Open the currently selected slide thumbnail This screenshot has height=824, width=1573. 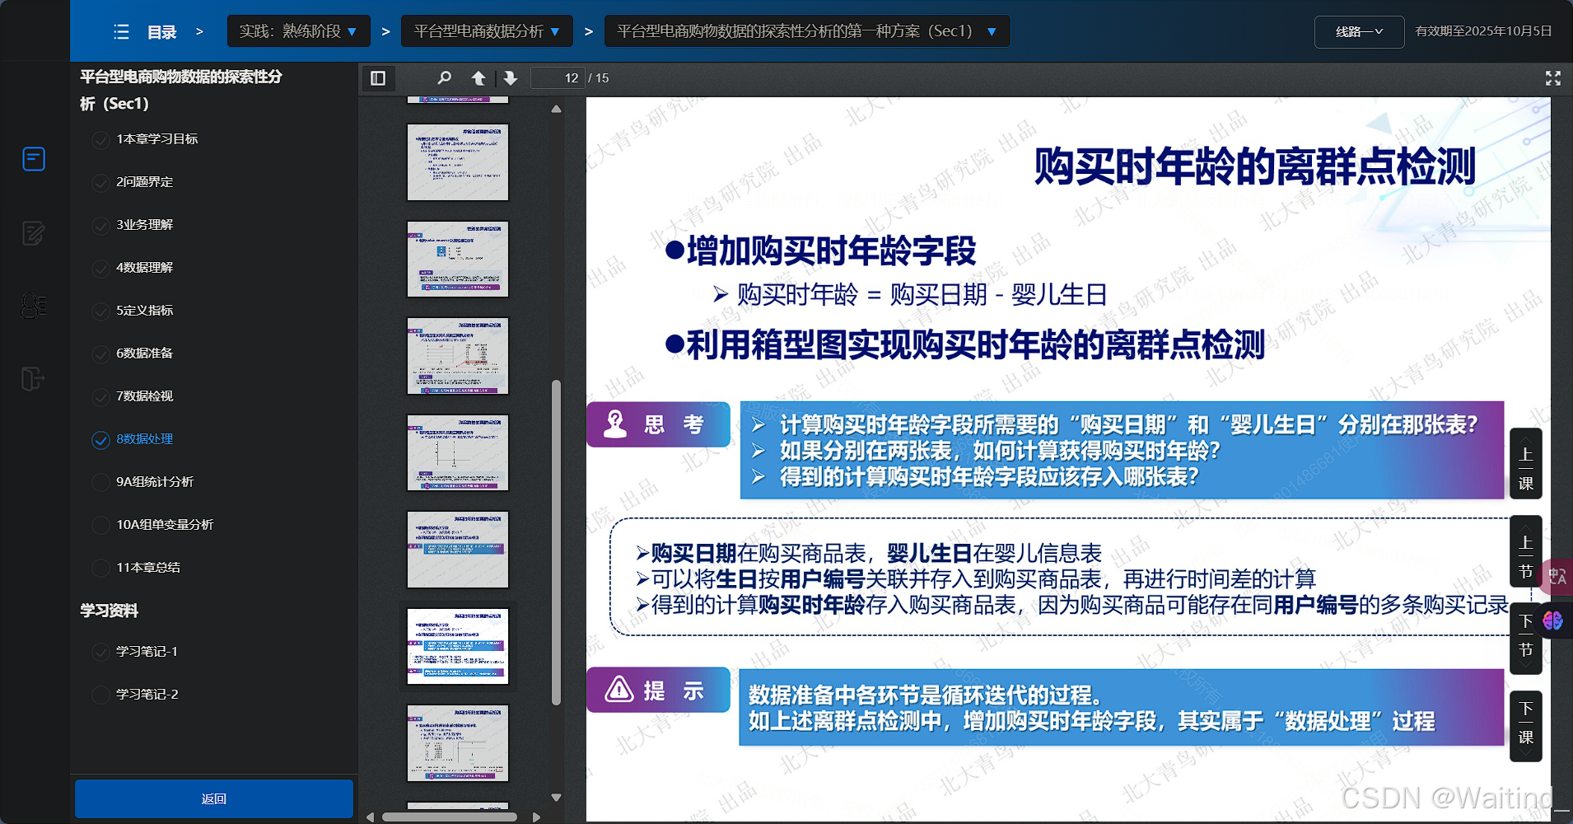point(458,646)
